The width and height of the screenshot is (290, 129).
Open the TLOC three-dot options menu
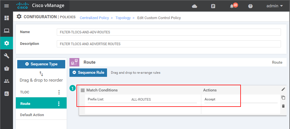[x=59, y=92]
